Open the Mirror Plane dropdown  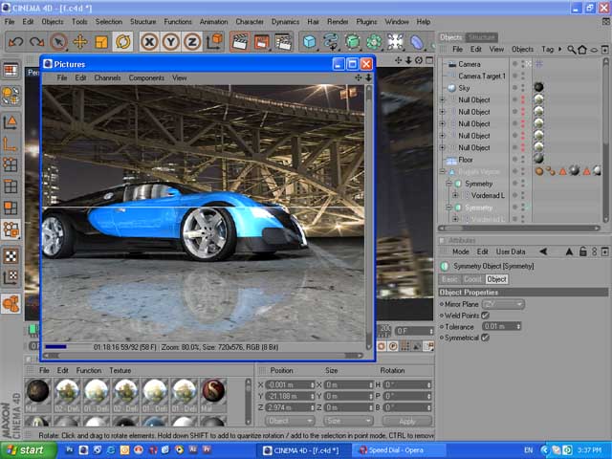click(503, 304)
